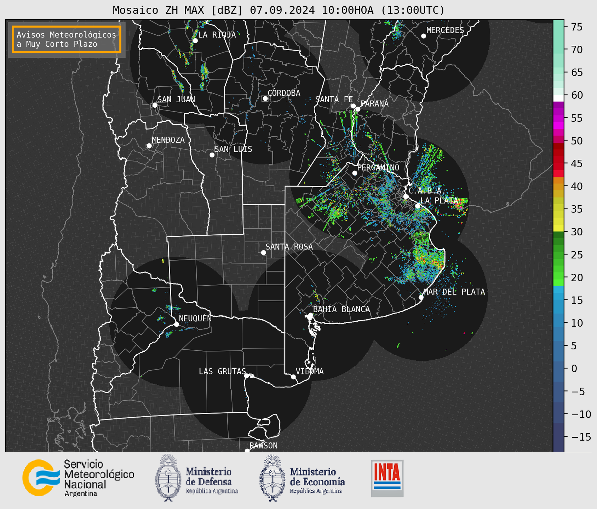The image size is (597, 509).
Task: Click the Mercedes city marker dot
Action: (424, 36)
